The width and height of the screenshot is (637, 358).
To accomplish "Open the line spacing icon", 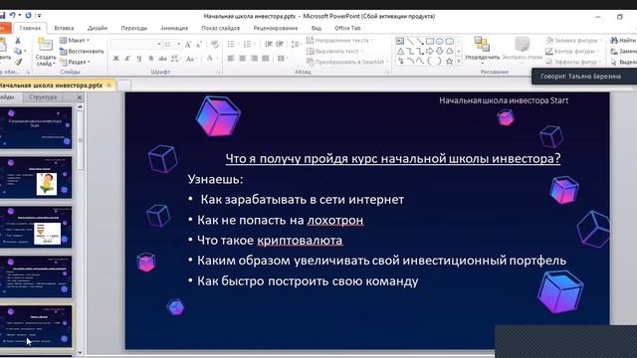I will point(296,44).
